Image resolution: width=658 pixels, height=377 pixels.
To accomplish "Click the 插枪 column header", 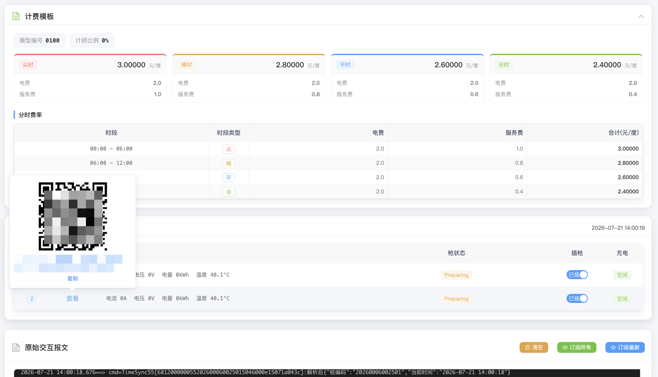I will click(x=577, y=253).
